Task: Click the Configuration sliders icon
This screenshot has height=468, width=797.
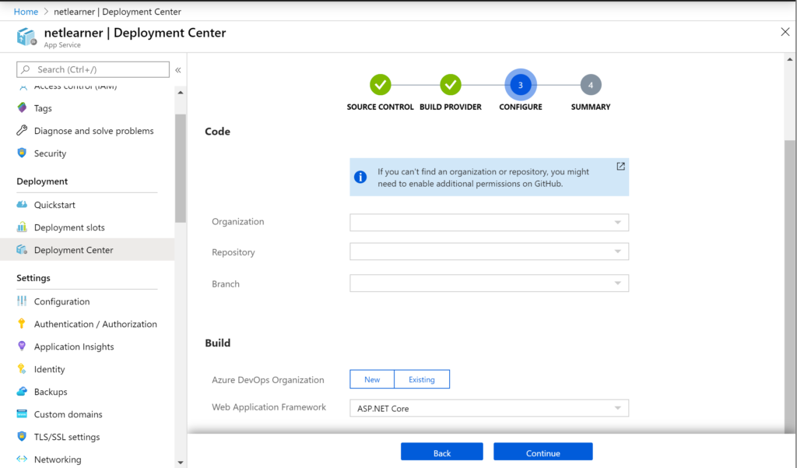Action: [x=22, y=301]
